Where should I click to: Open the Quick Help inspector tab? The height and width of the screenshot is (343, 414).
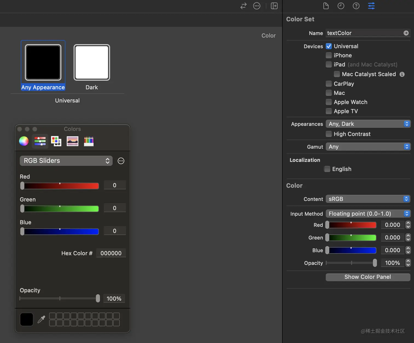(356, 6)
